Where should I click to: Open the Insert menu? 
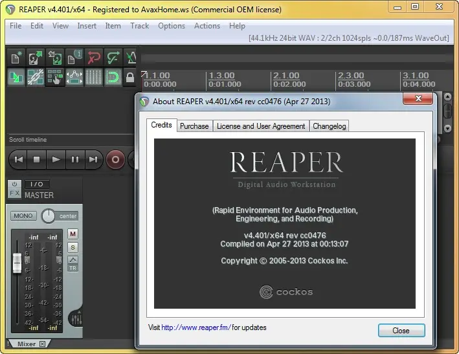click(x=87, y=26)
